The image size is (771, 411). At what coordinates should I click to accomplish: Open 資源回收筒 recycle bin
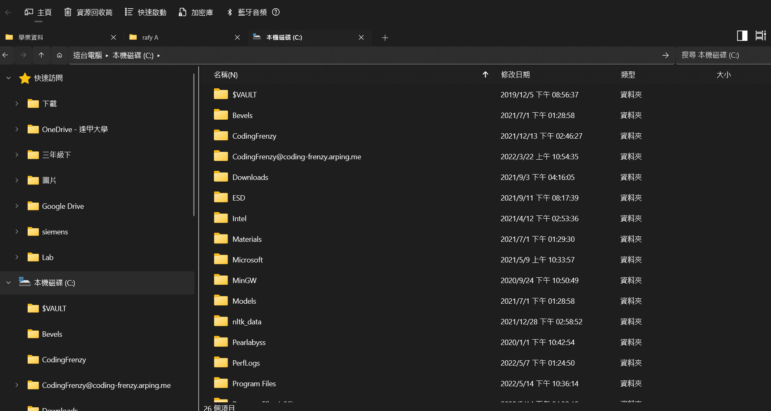point(88,12)
